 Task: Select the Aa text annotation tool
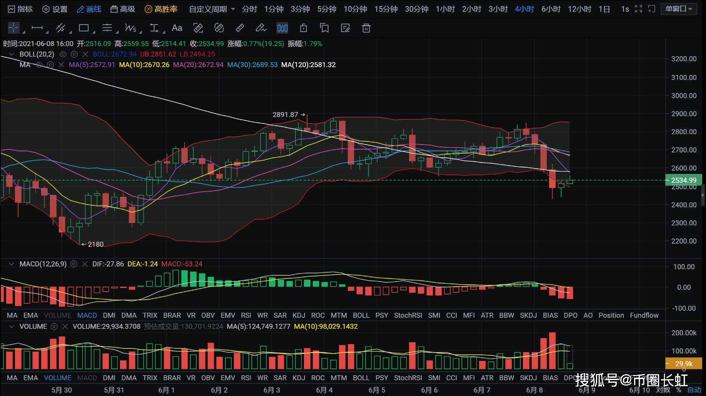pos(177,28)
